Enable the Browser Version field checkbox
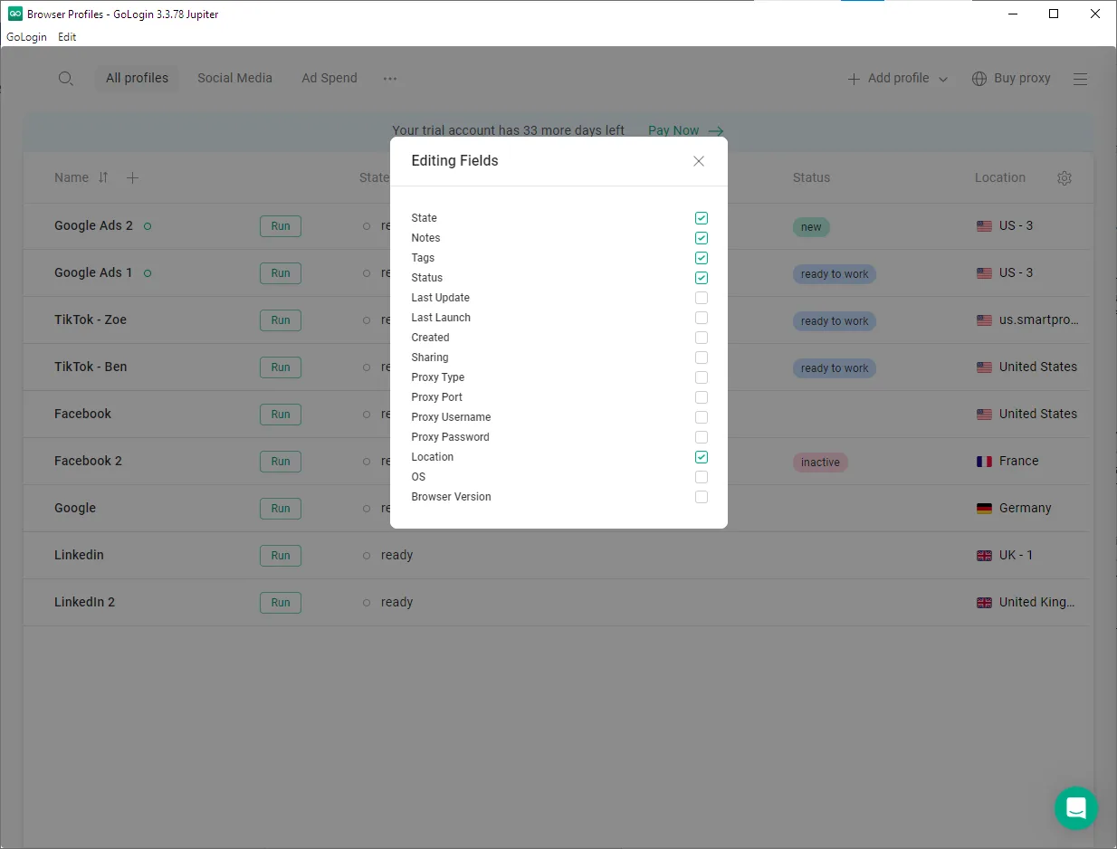 pyautogui.click(x=702, y=497)
